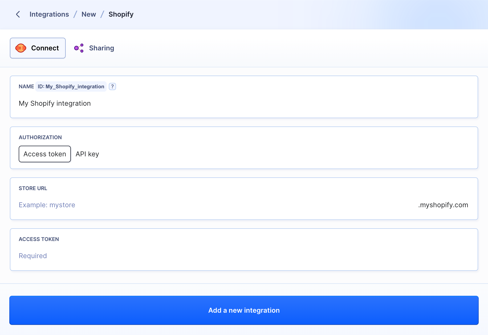Screen dimensions: 488x335
Task: Edit the My Shopify integration name field
Action: (244, 103)
